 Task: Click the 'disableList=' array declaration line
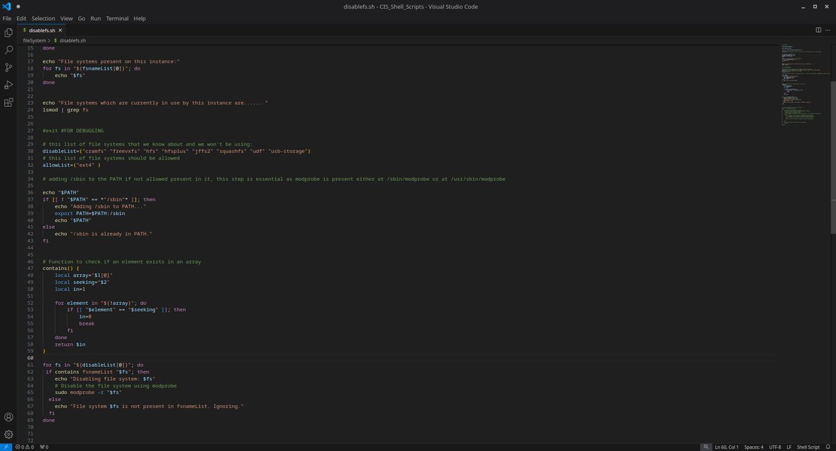coord(176,151)
